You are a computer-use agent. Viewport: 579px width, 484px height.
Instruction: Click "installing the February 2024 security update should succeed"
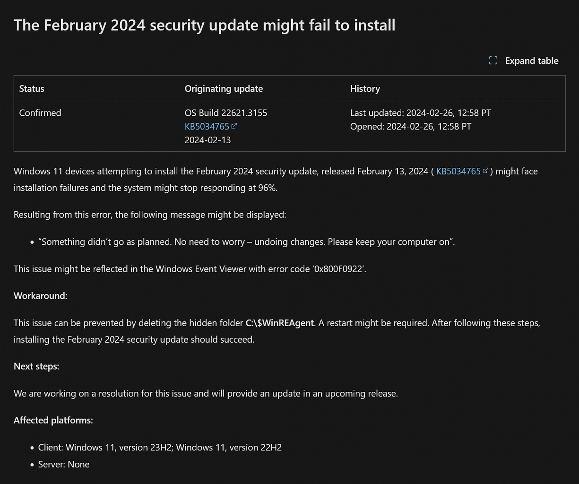click(x=134, y=339)
